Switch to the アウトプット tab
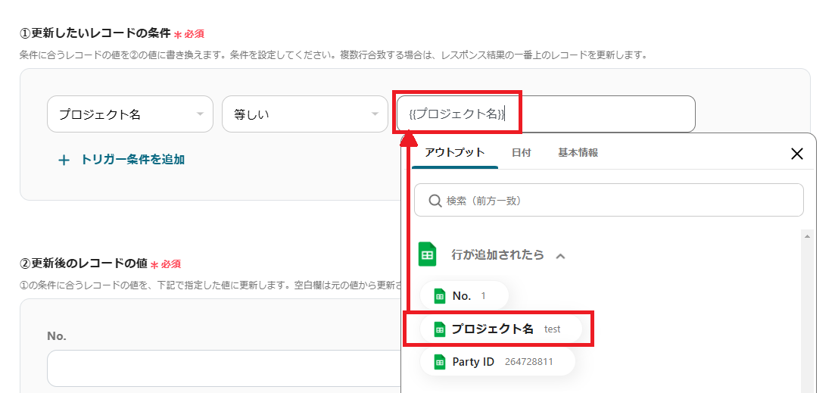This screenshot has width=835, height=393. coord(454,153)
